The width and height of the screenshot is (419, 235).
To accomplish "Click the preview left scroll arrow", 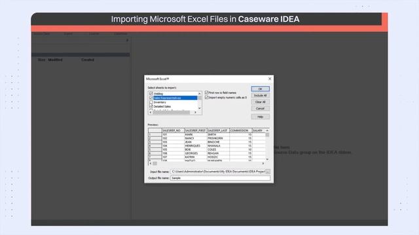I will pyautogui.click(x=151, y=163).
